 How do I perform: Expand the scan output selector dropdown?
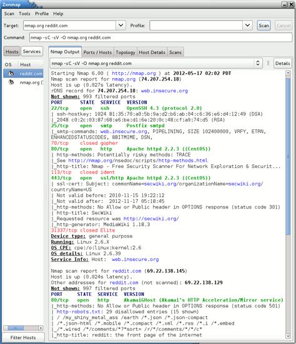[258, 63]
